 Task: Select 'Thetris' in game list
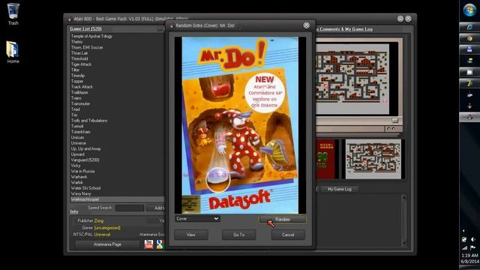coord(76,42)
